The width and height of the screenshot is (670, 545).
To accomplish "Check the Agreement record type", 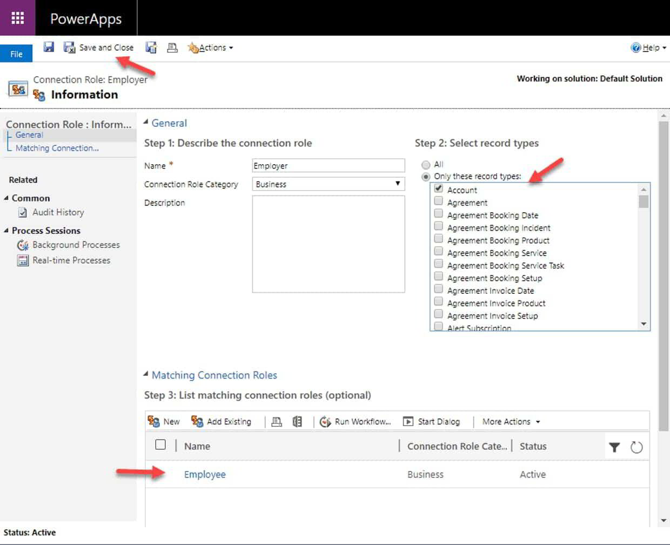I will 438,200.
